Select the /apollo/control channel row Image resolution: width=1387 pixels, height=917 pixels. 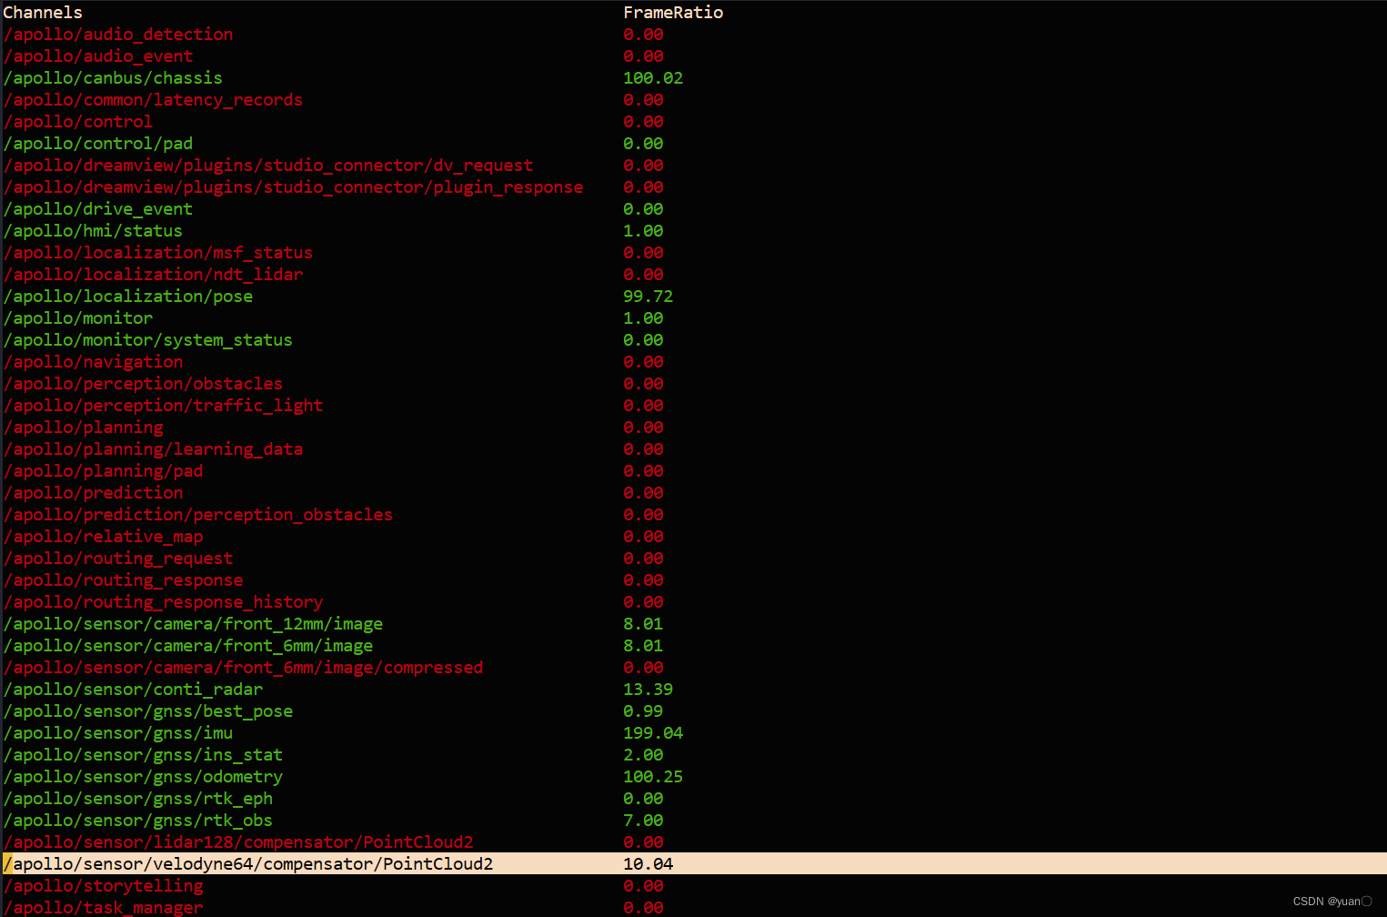tap(78, 122)
